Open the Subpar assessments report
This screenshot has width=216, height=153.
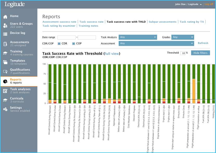162,22
